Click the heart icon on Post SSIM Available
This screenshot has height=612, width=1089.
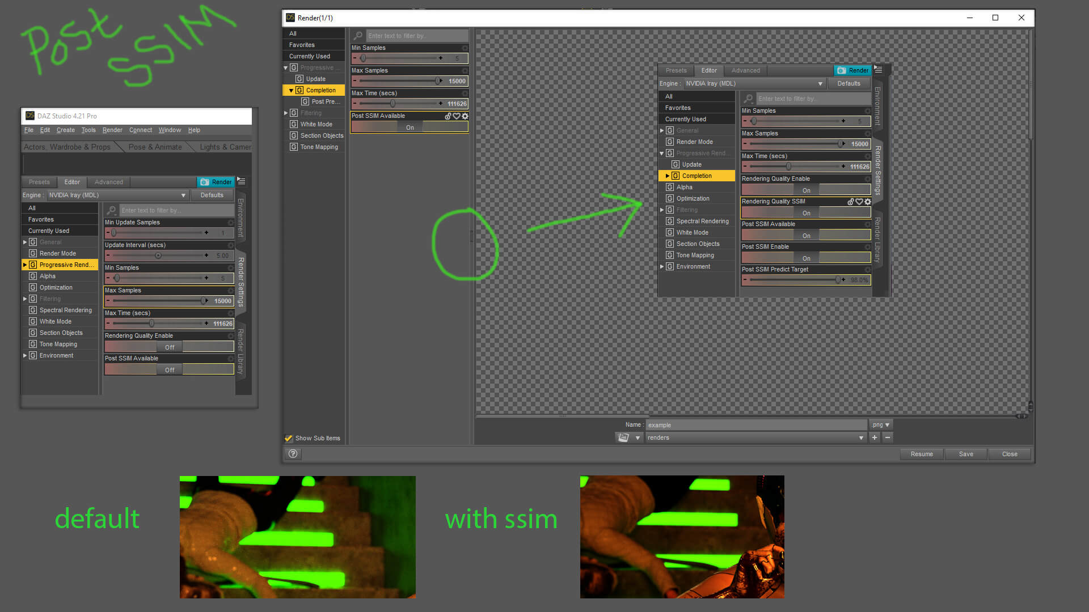point(457,116)
